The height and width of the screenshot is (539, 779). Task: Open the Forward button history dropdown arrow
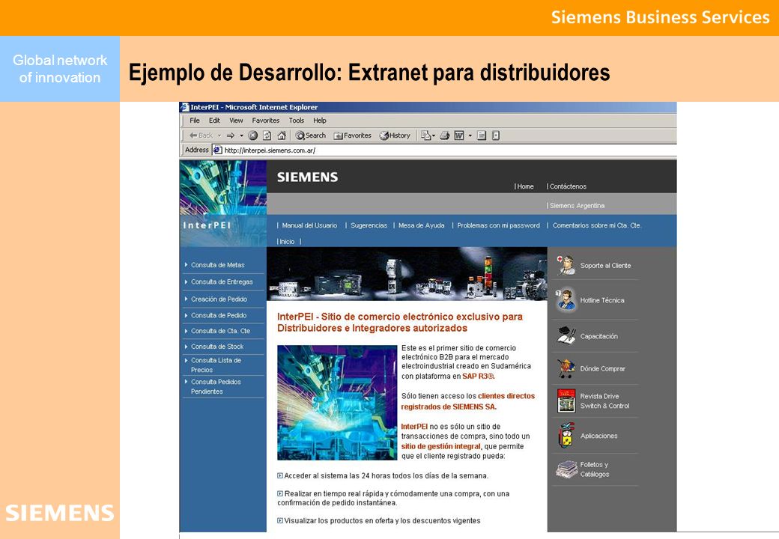tap(241, 135)
